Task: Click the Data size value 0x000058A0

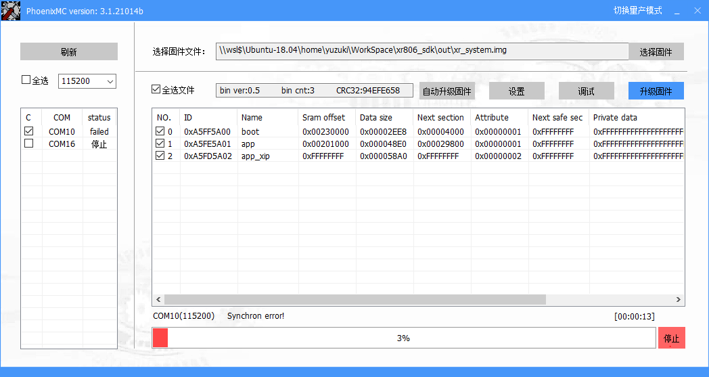Action: [x=383, y=156]
